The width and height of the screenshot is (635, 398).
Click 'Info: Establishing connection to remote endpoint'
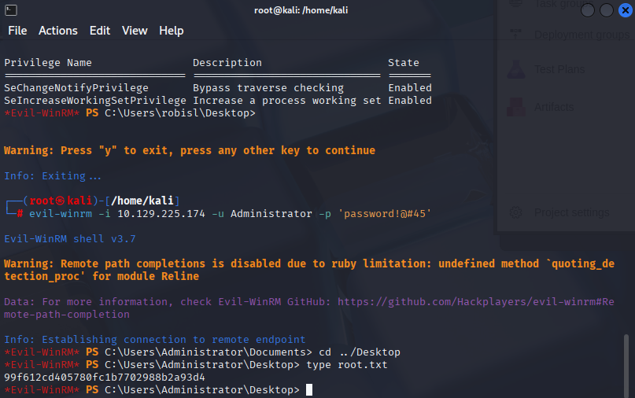[x=155, y=340]
